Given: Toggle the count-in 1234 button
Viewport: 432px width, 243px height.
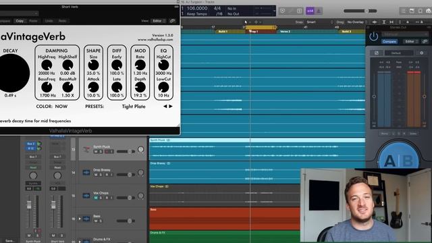Looking at the screenshot, I should pos(310,11).
